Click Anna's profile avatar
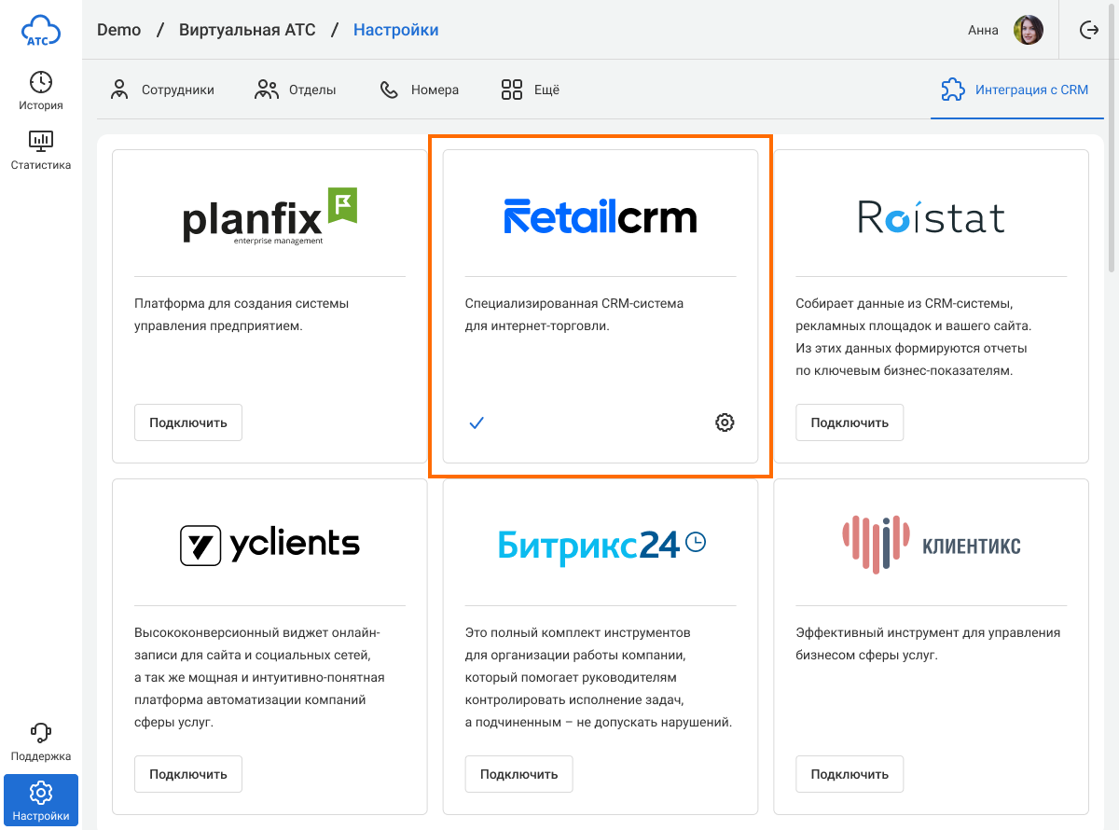The width and height of the screenshot is (1119, 830). coord(1028,30)
